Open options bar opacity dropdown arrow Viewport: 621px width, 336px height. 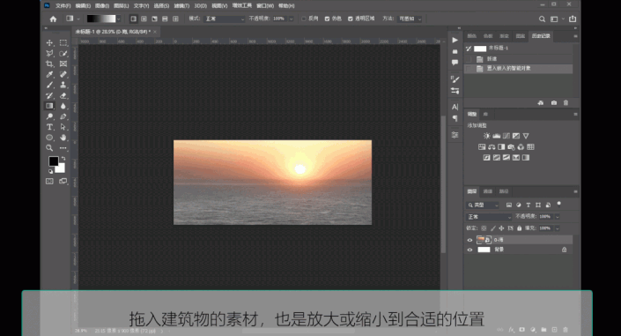(291, 19)
